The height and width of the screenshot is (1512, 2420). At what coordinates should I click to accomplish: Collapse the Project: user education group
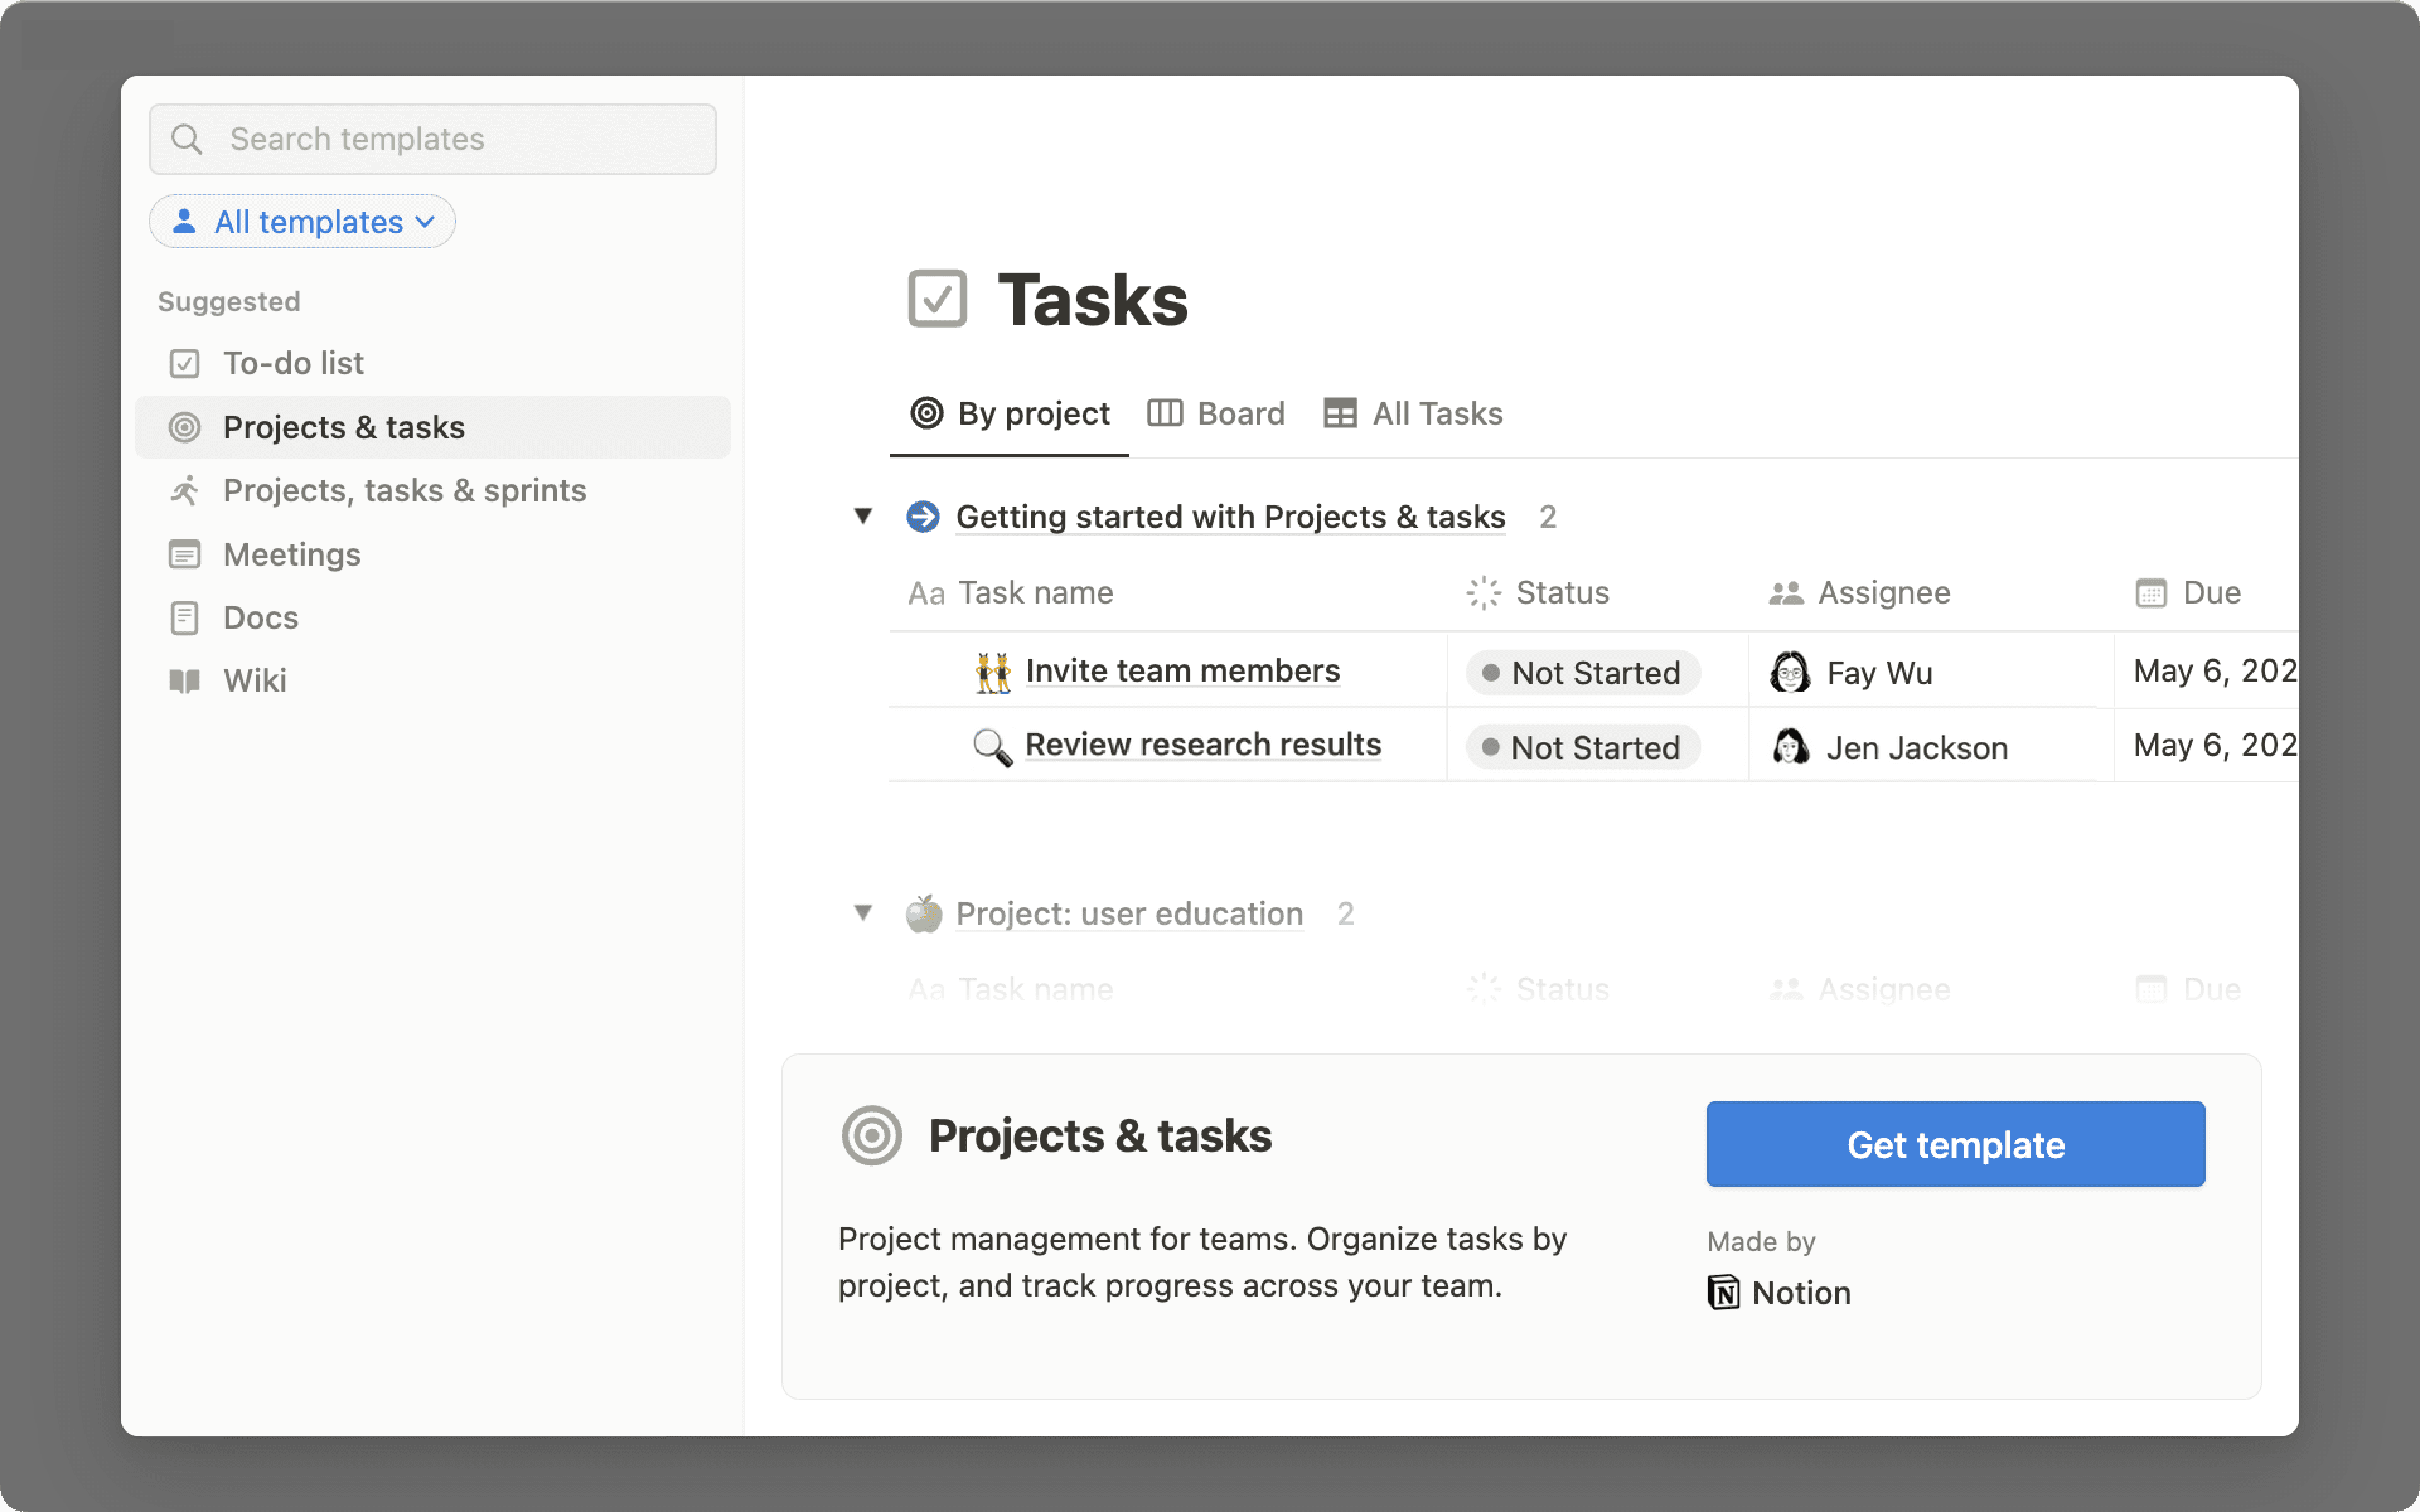863,913
